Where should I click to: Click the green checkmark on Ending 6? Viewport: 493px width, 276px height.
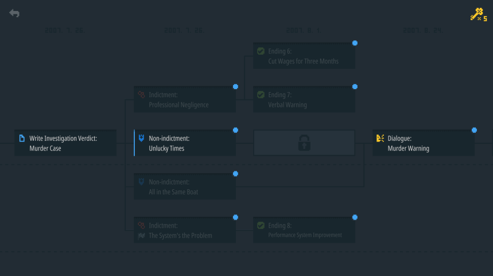(261, 51)
